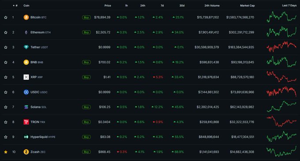Viewport: 300px width, 161px height.
Task: Click Buy button for TRON
Action: coord(86,122)
